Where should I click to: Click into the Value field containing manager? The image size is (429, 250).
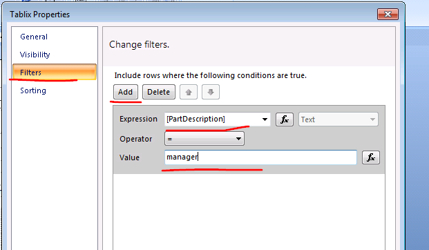(260, 157)
